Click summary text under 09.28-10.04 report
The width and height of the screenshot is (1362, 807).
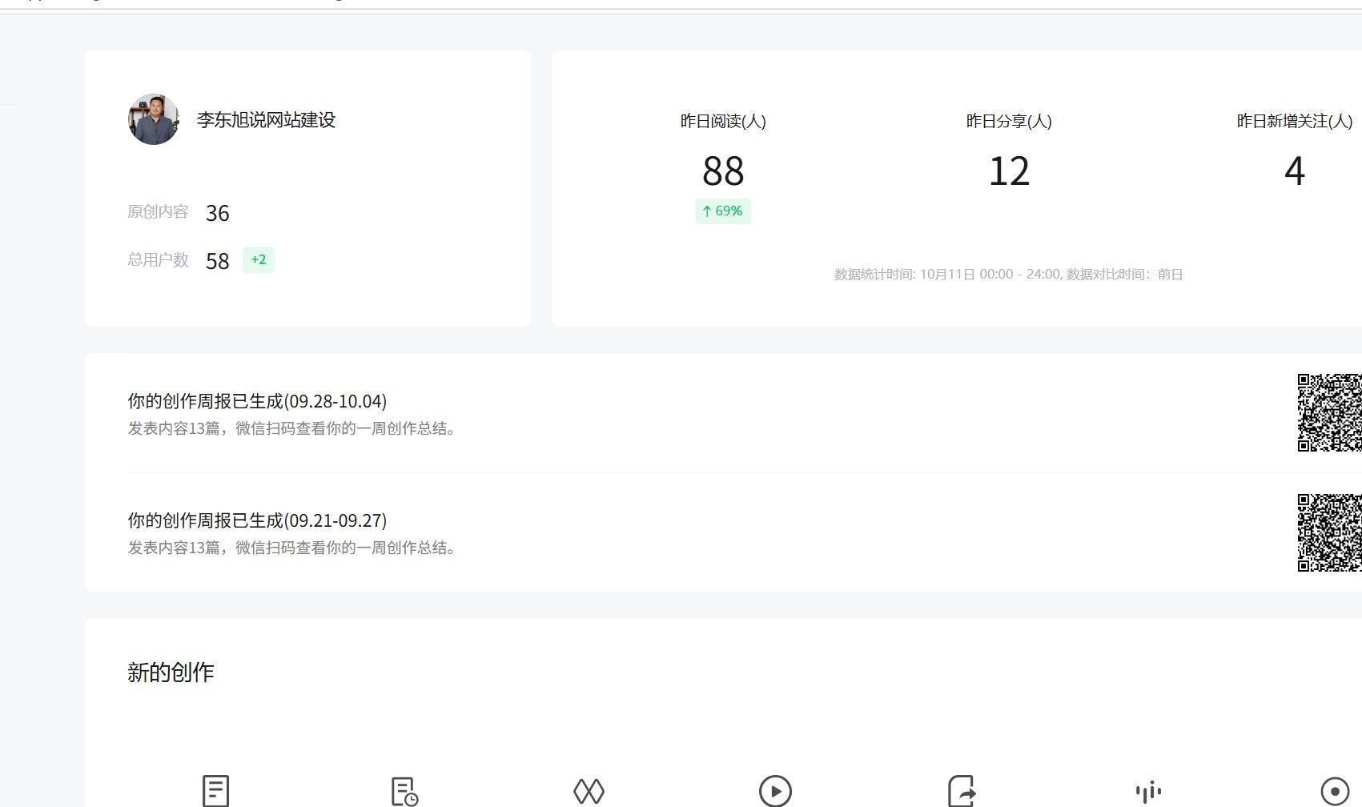coord(294,428)
